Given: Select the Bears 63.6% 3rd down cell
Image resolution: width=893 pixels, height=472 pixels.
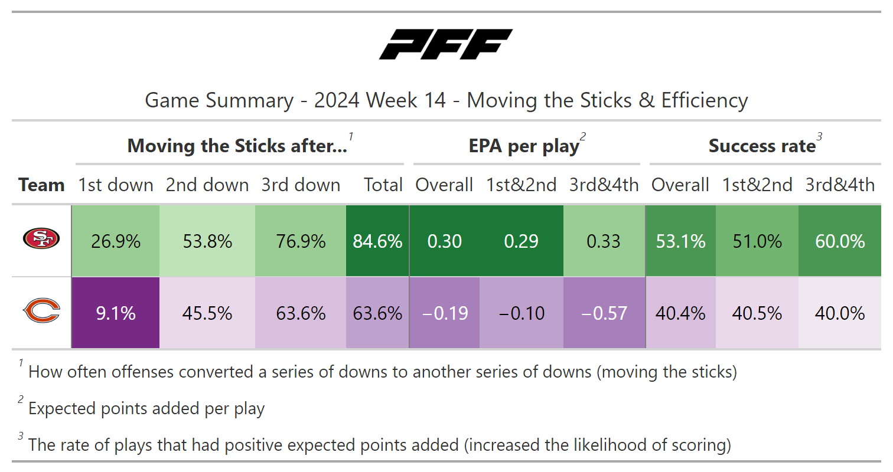Looking at the screenshot, I should click(301, 313).
